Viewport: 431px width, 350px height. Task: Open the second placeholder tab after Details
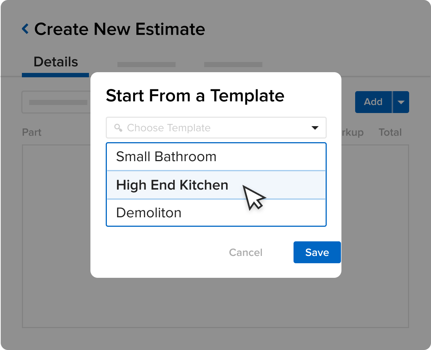point(146,65)
